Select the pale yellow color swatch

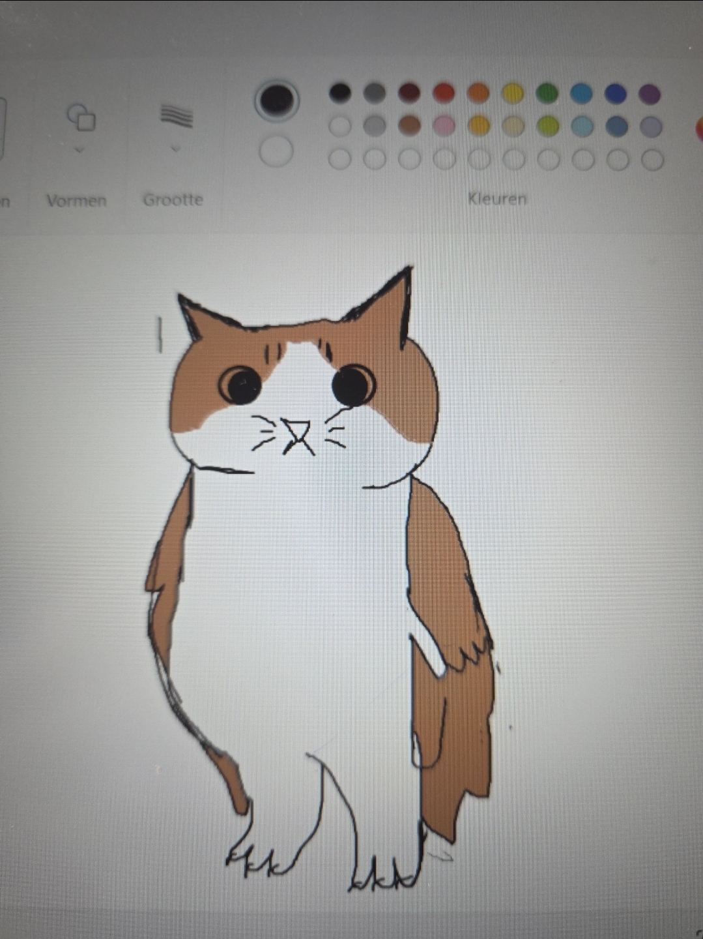pos(513,127)
